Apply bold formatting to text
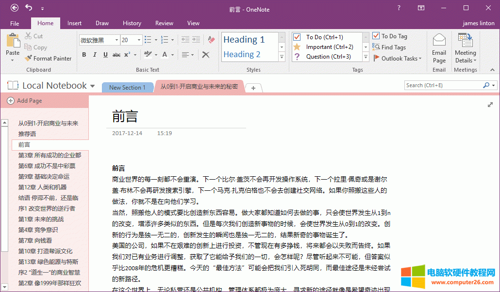This screenshot has width=500, height=292. (84, 55)
